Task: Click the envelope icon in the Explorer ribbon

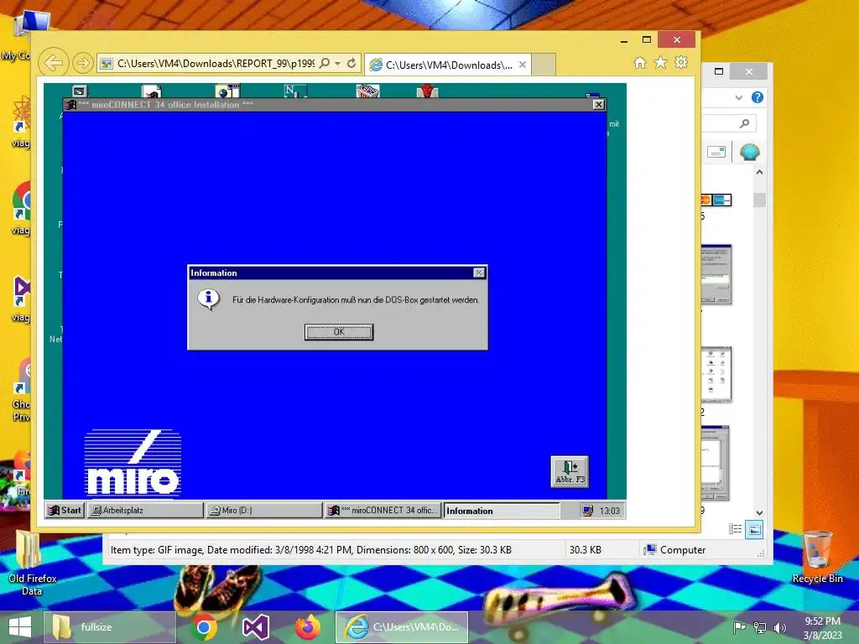Action: point(716,152)
